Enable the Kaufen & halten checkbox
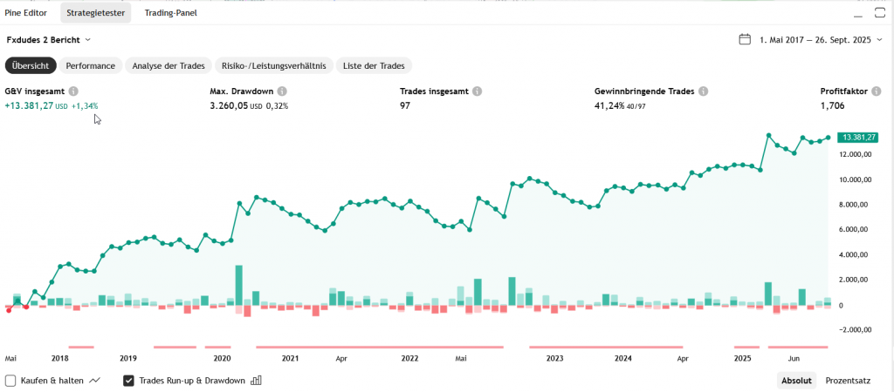Viewport: 894px width, 392px height. click(x=10, y=381)
